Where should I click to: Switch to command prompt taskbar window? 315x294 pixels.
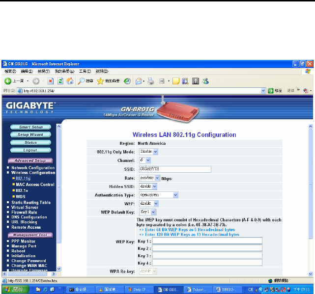point(80,290)
